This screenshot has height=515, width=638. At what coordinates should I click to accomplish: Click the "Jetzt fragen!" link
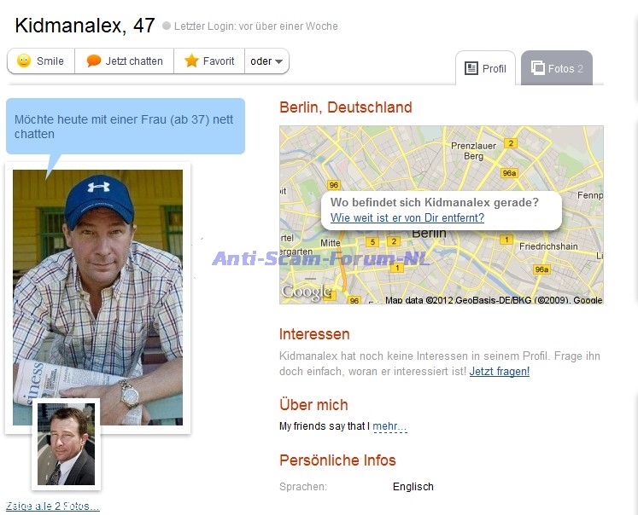tap(499, 372)
